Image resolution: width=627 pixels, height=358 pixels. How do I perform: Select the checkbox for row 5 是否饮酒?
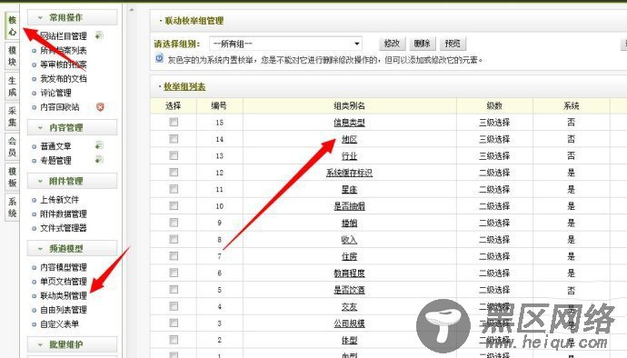174,289
